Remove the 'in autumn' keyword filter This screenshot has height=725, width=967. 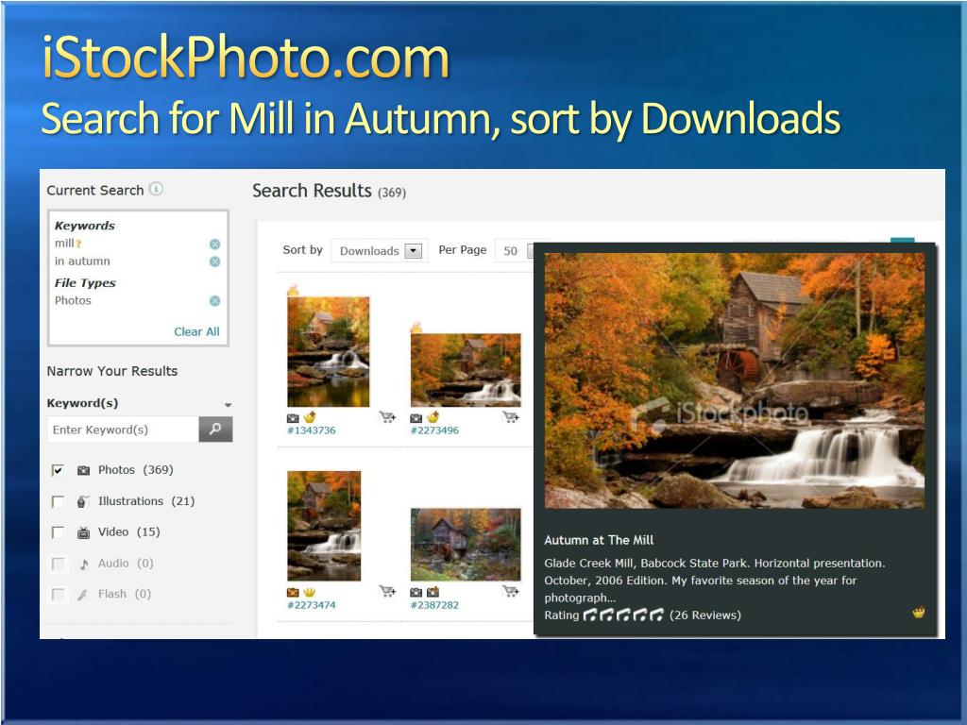pyautogui.click(x=214, y=261)
